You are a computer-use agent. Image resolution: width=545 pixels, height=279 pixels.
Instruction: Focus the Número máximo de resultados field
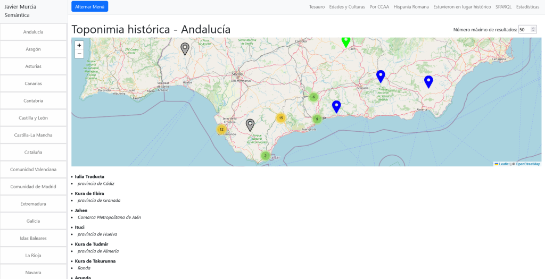click(x=524, y=30)
